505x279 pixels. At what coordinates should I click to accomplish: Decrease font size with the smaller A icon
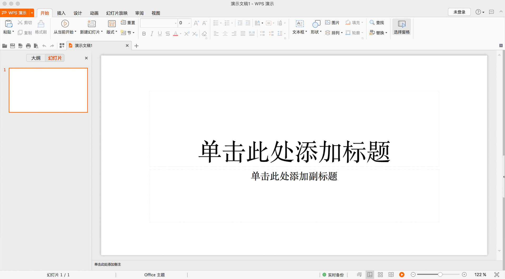(204, 23)
